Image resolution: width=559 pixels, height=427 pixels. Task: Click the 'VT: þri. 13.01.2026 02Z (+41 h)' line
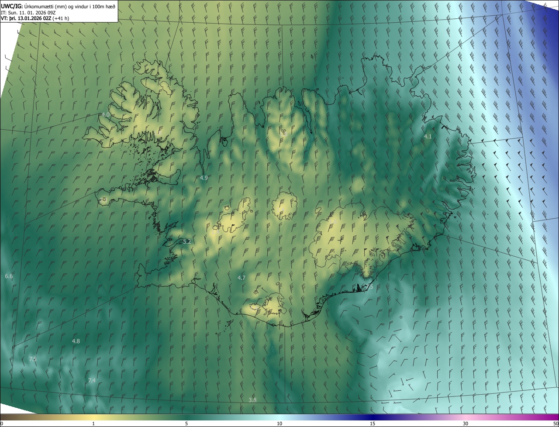coord(35,18)
